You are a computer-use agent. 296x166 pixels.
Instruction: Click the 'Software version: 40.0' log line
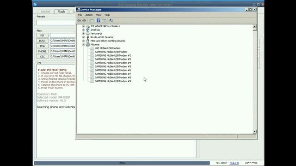pyautogui.click(x=51, y=101)
